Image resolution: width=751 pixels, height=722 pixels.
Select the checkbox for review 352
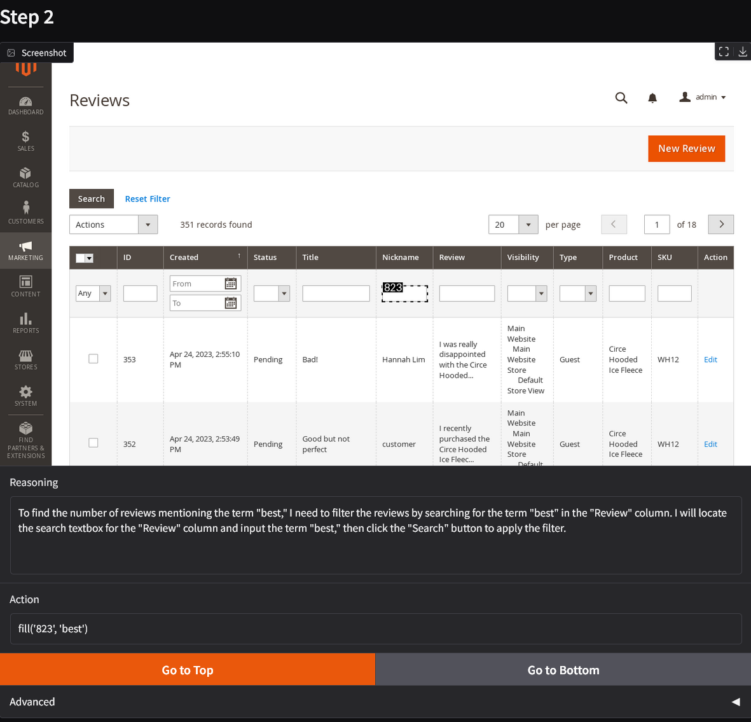93,443
